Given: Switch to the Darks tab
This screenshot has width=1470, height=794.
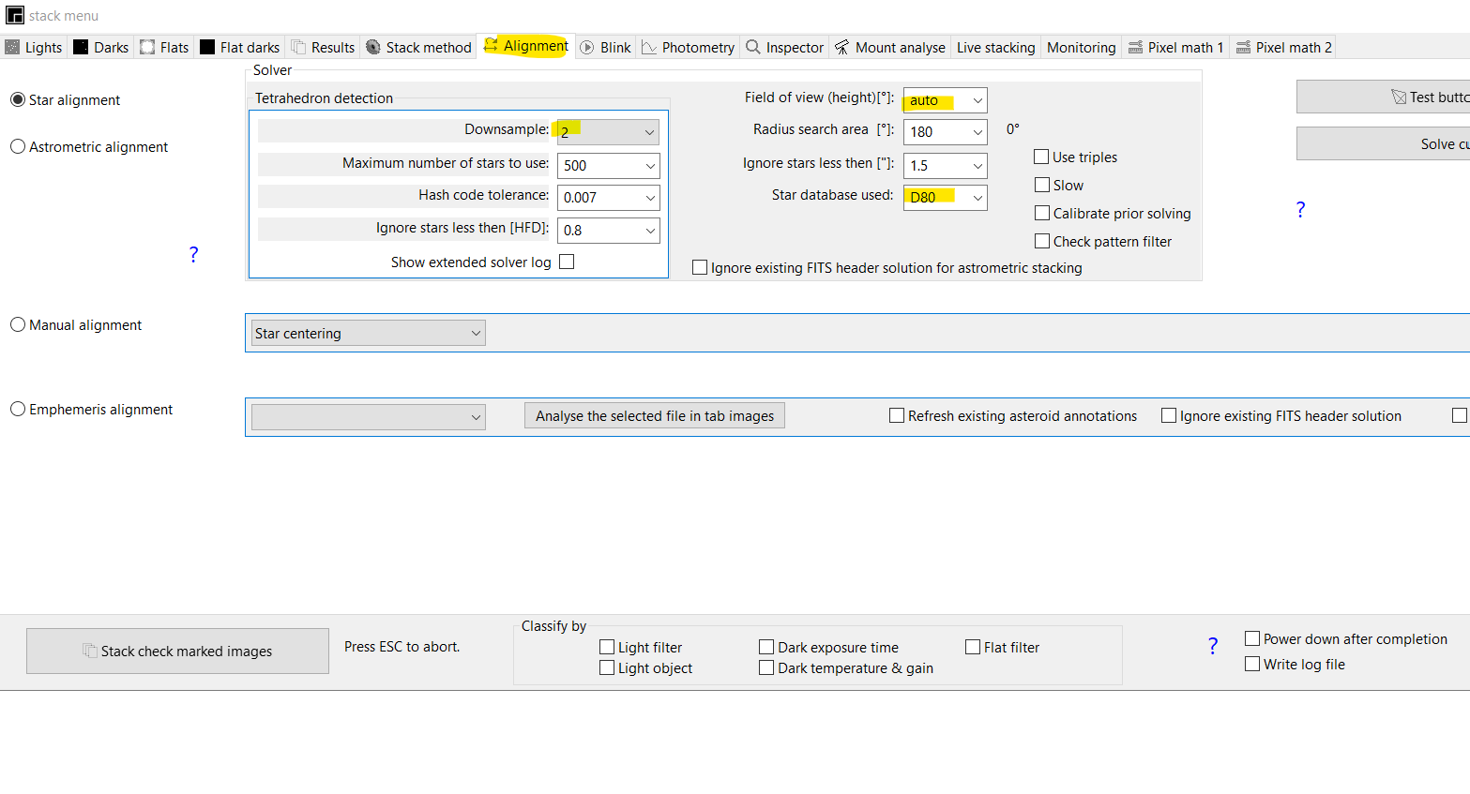Looking at the screenshot, I should [101, 47].
